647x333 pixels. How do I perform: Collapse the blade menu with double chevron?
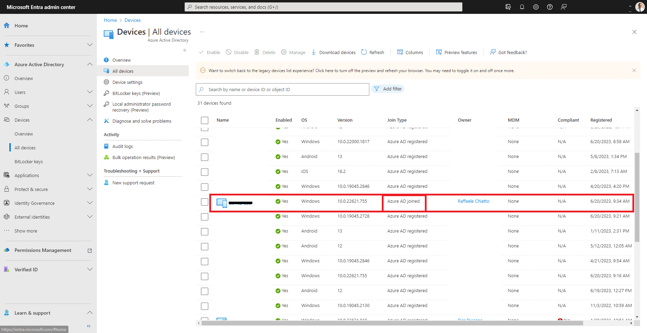pos(185,50)
